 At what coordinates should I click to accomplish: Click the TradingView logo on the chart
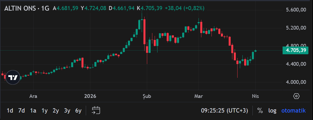pyautogui.click(x=13, y=78)
